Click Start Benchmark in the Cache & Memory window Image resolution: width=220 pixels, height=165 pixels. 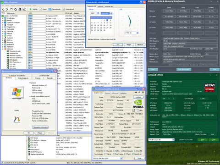tap(184, 69)
